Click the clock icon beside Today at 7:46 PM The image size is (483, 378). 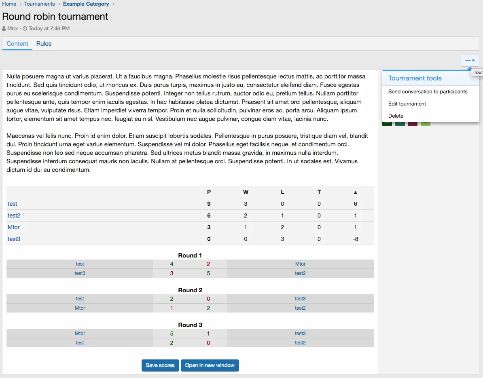coord(25,29)
